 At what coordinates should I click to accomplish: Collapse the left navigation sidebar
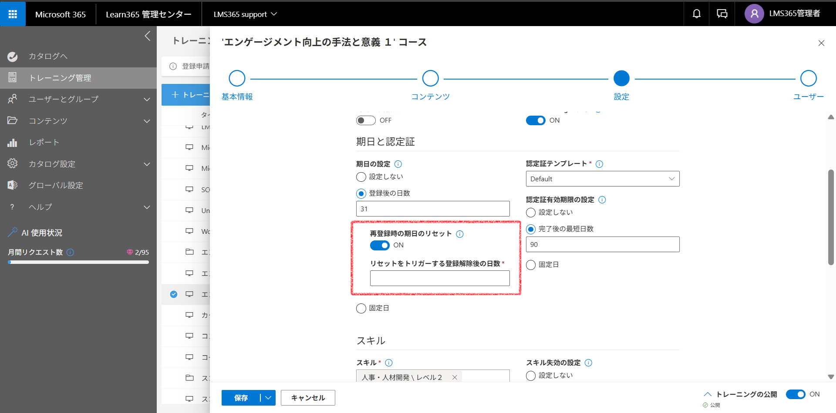(x=148, y=36)
